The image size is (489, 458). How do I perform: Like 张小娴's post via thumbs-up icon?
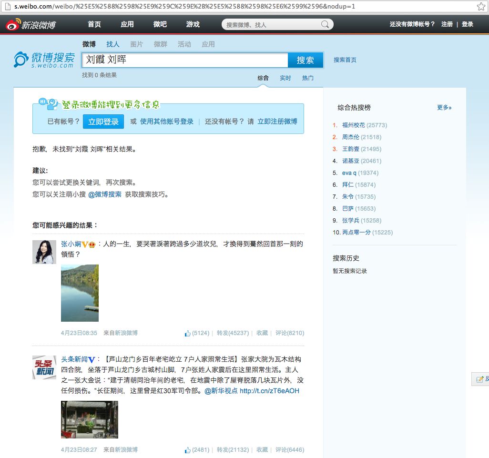click(x=187, y=333)
